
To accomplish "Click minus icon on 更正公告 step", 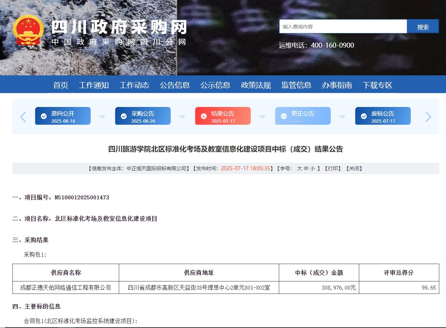I will coord(284,116).
